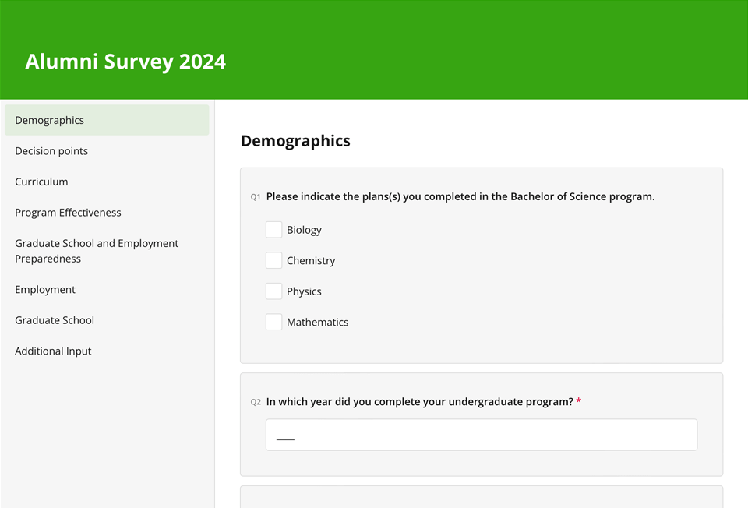Enable the Physics checkbox
This screenshot has width=748, height=508.
coord(273,291)
